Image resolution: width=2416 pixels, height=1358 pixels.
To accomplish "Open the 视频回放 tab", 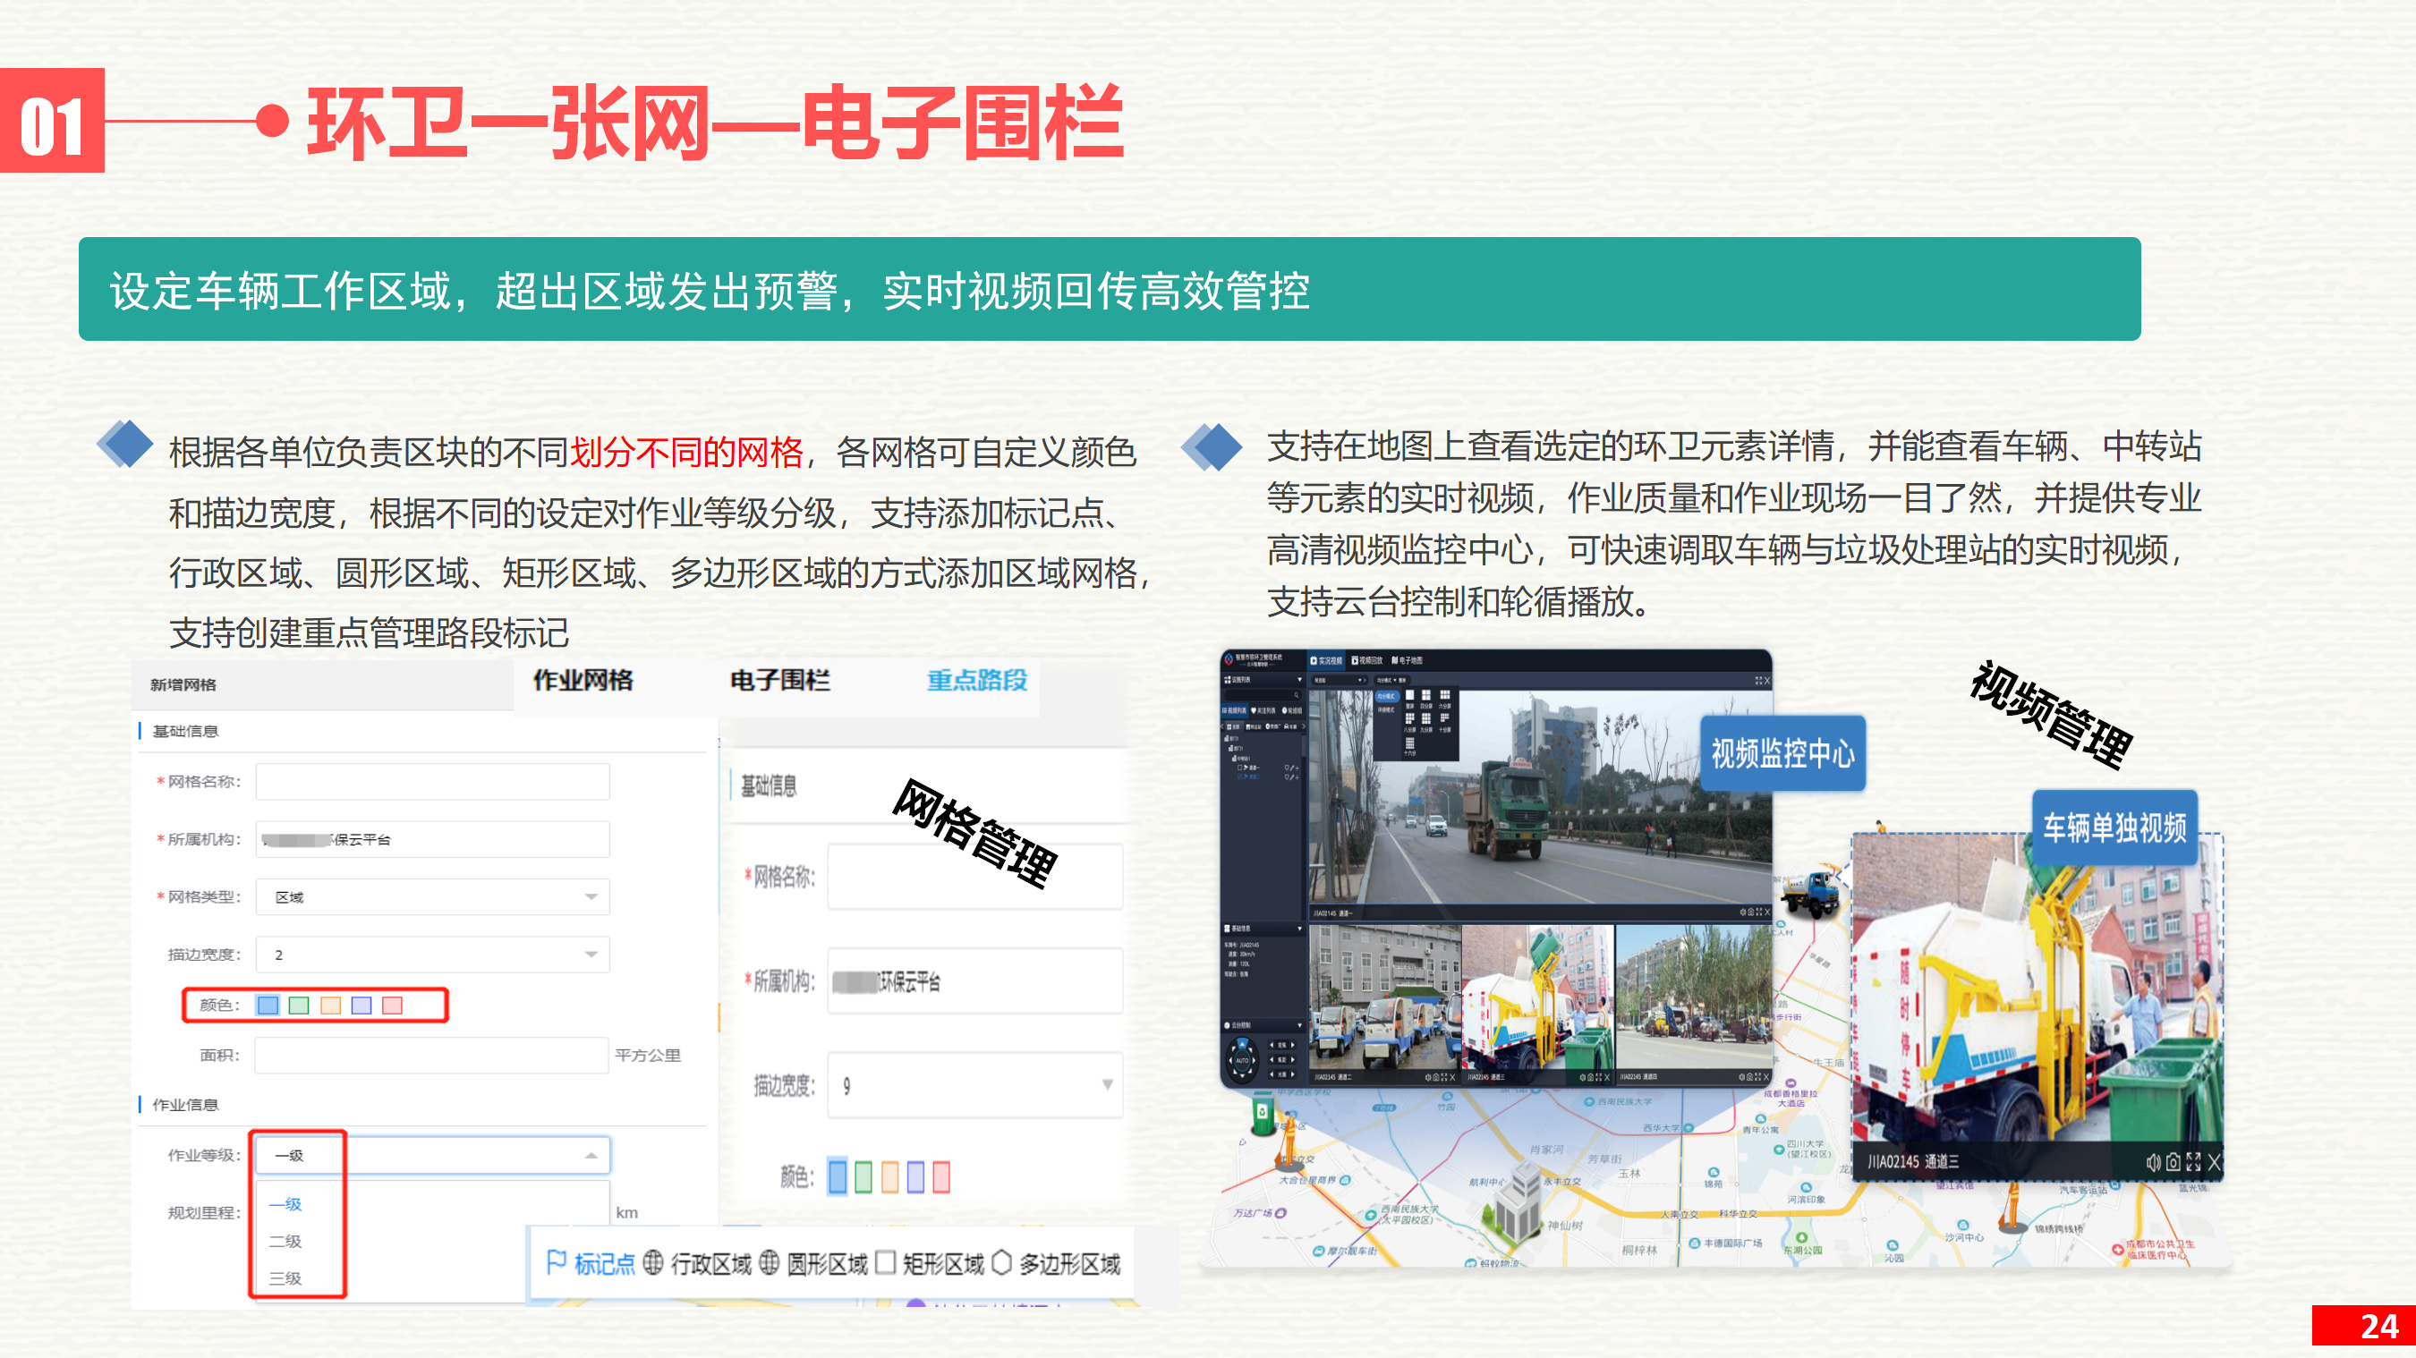I will click(1366, 660).
